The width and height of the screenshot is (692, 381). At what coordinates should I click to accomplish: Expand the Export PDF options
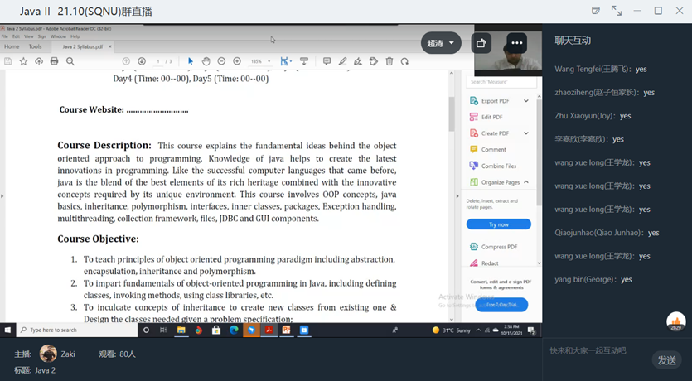point(525,101)
